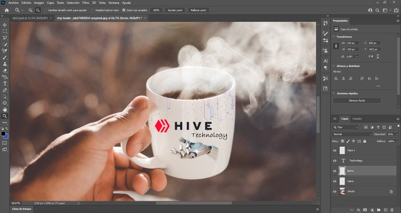Create a new group folder icon
This screenshot has width=401, height=213.
[x=379, y=210]
